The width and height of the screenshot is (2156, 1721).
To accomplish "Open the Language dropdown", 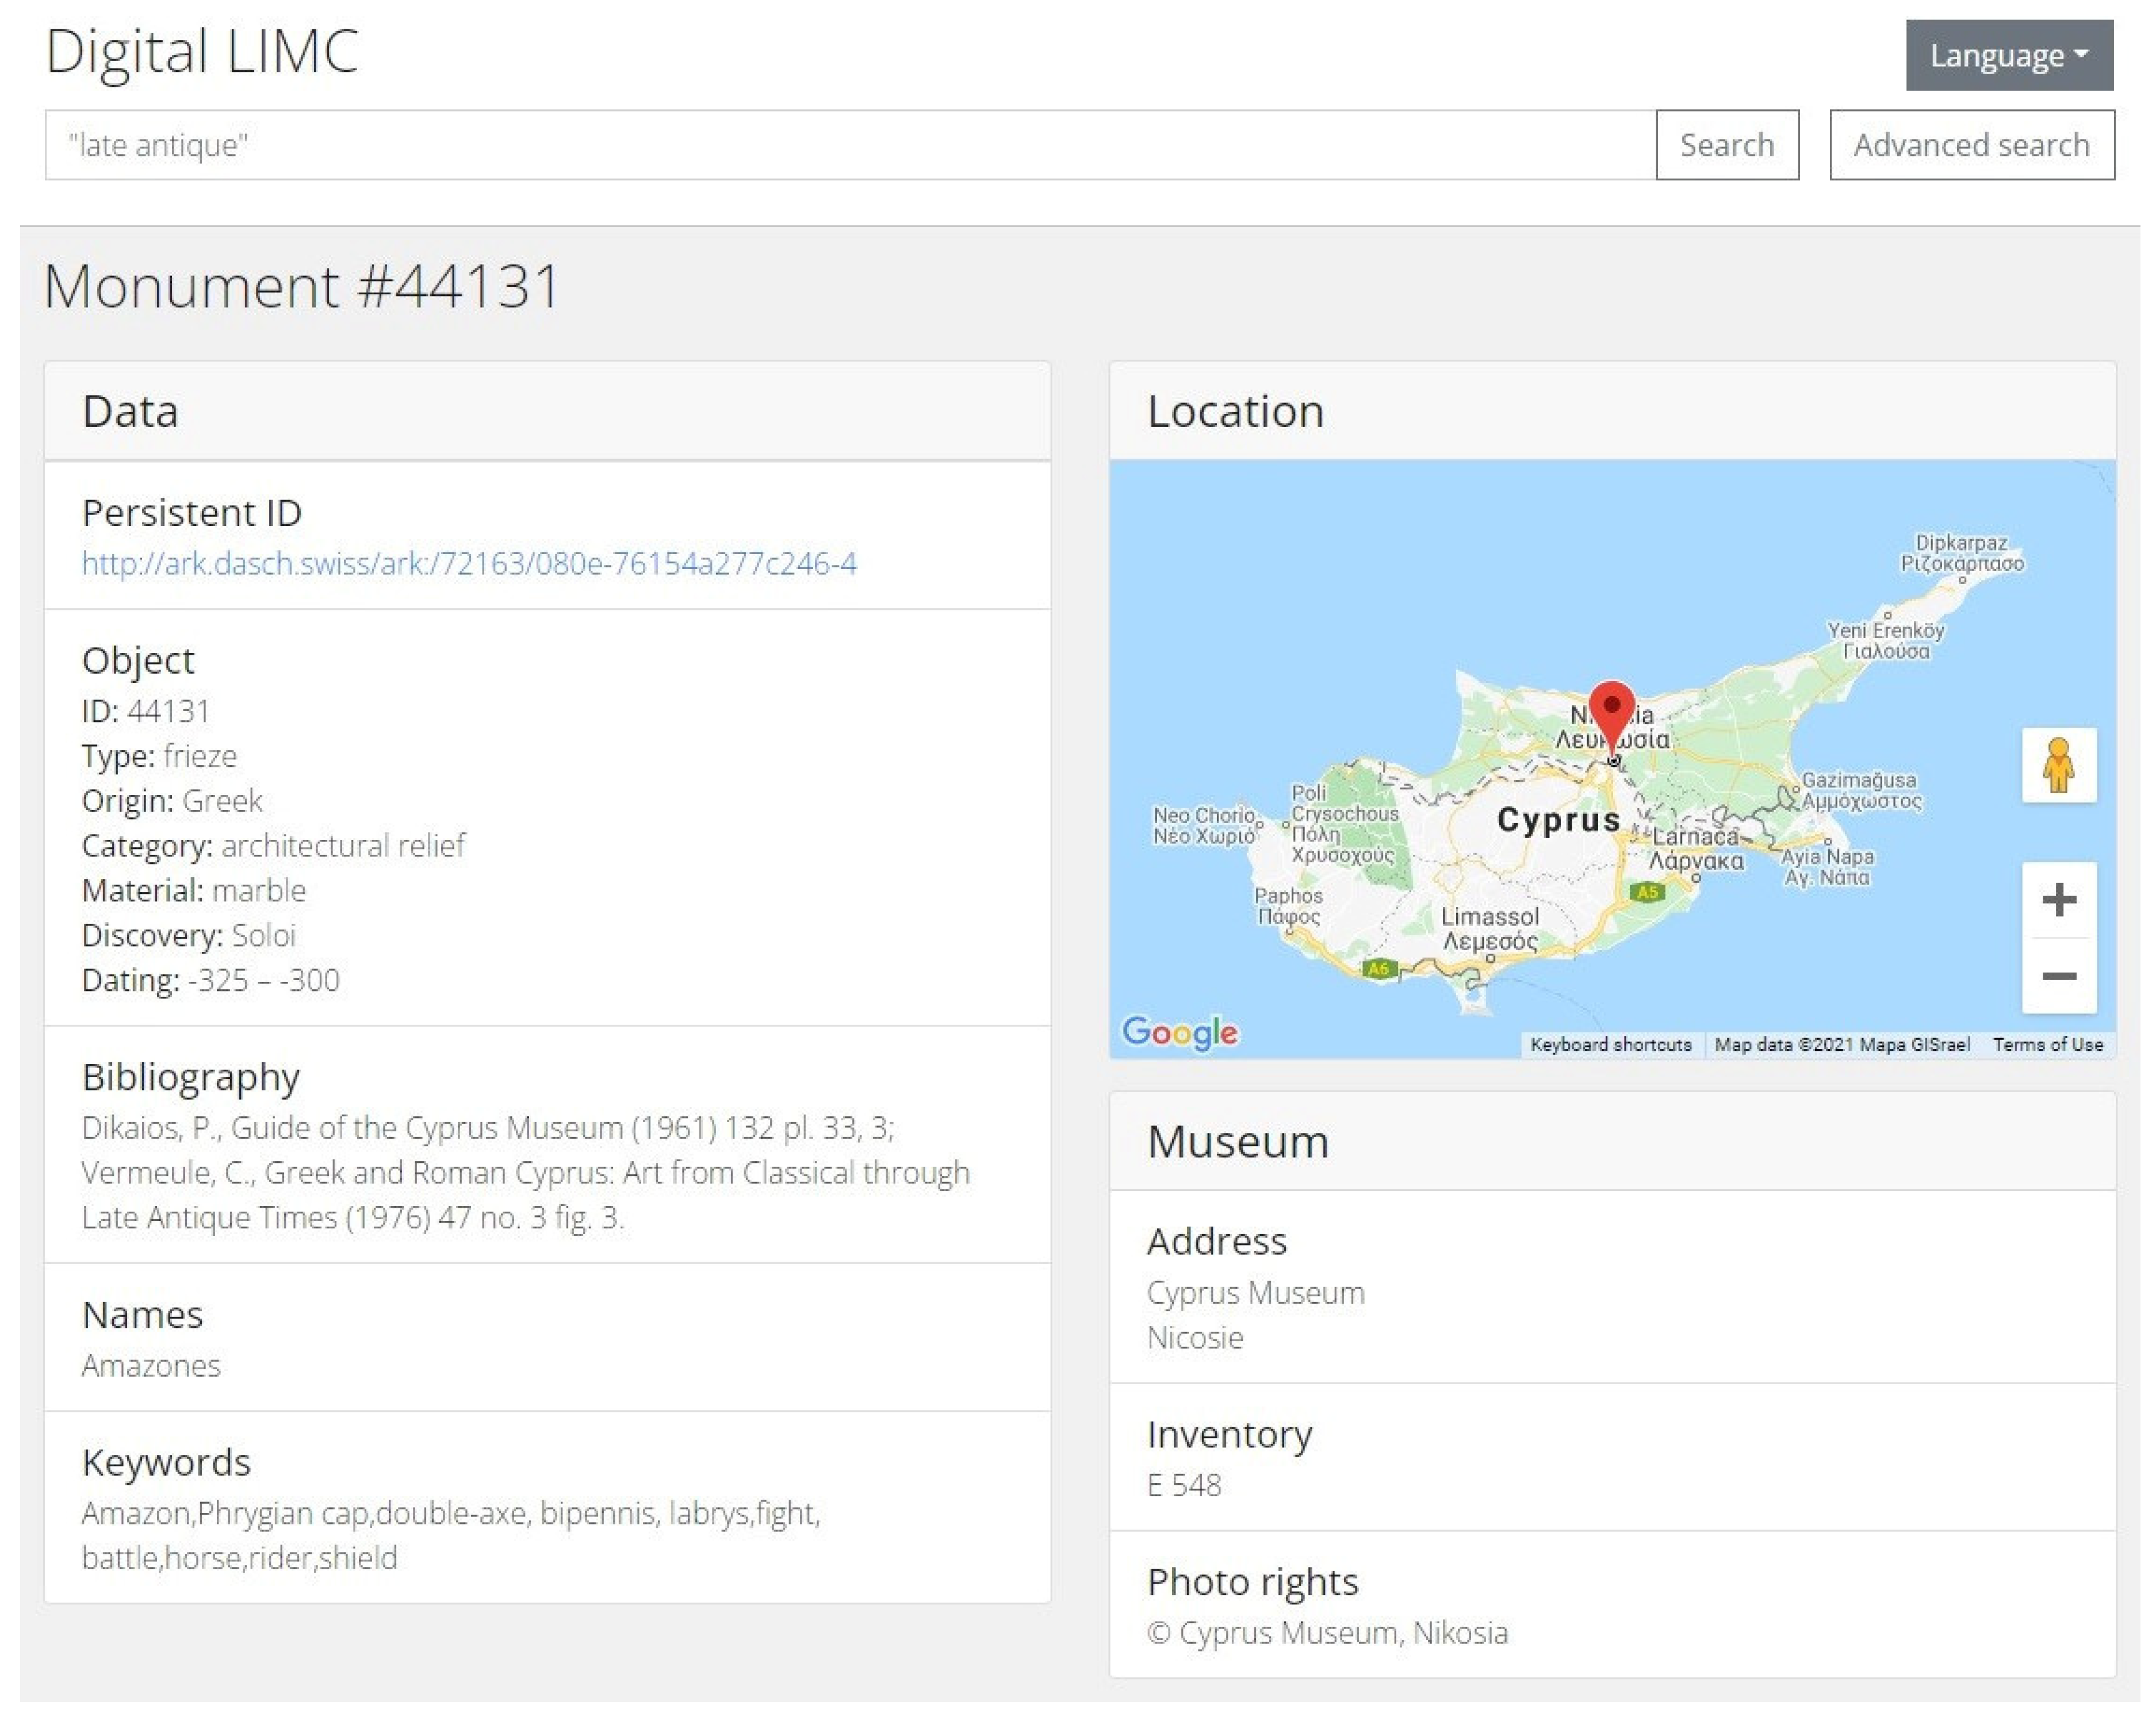I will point(2008,56).
